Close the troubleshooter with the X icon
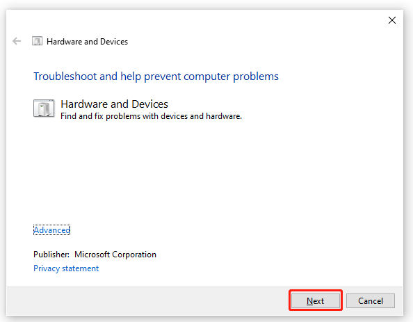This screenshot has height=322, width=413. [392, 20]
